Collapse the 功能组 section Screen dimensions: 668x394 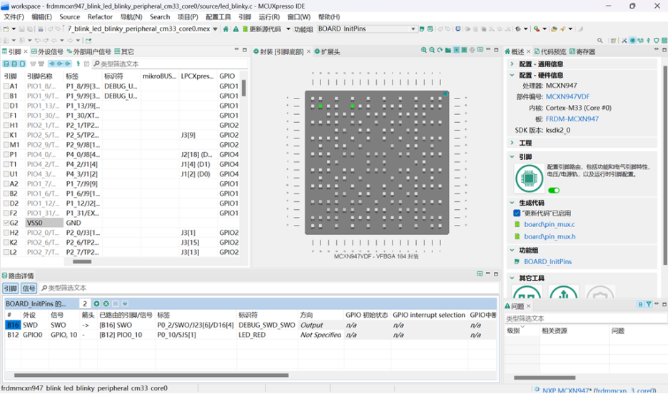pyautogui.click(x=512, y=250)
